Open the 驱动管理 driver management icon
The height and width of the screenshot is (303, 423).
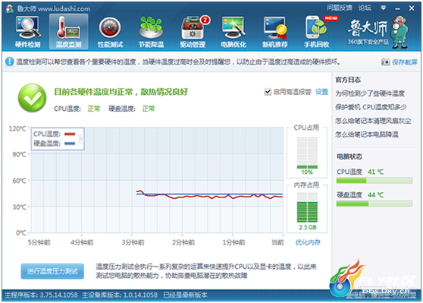193,32
